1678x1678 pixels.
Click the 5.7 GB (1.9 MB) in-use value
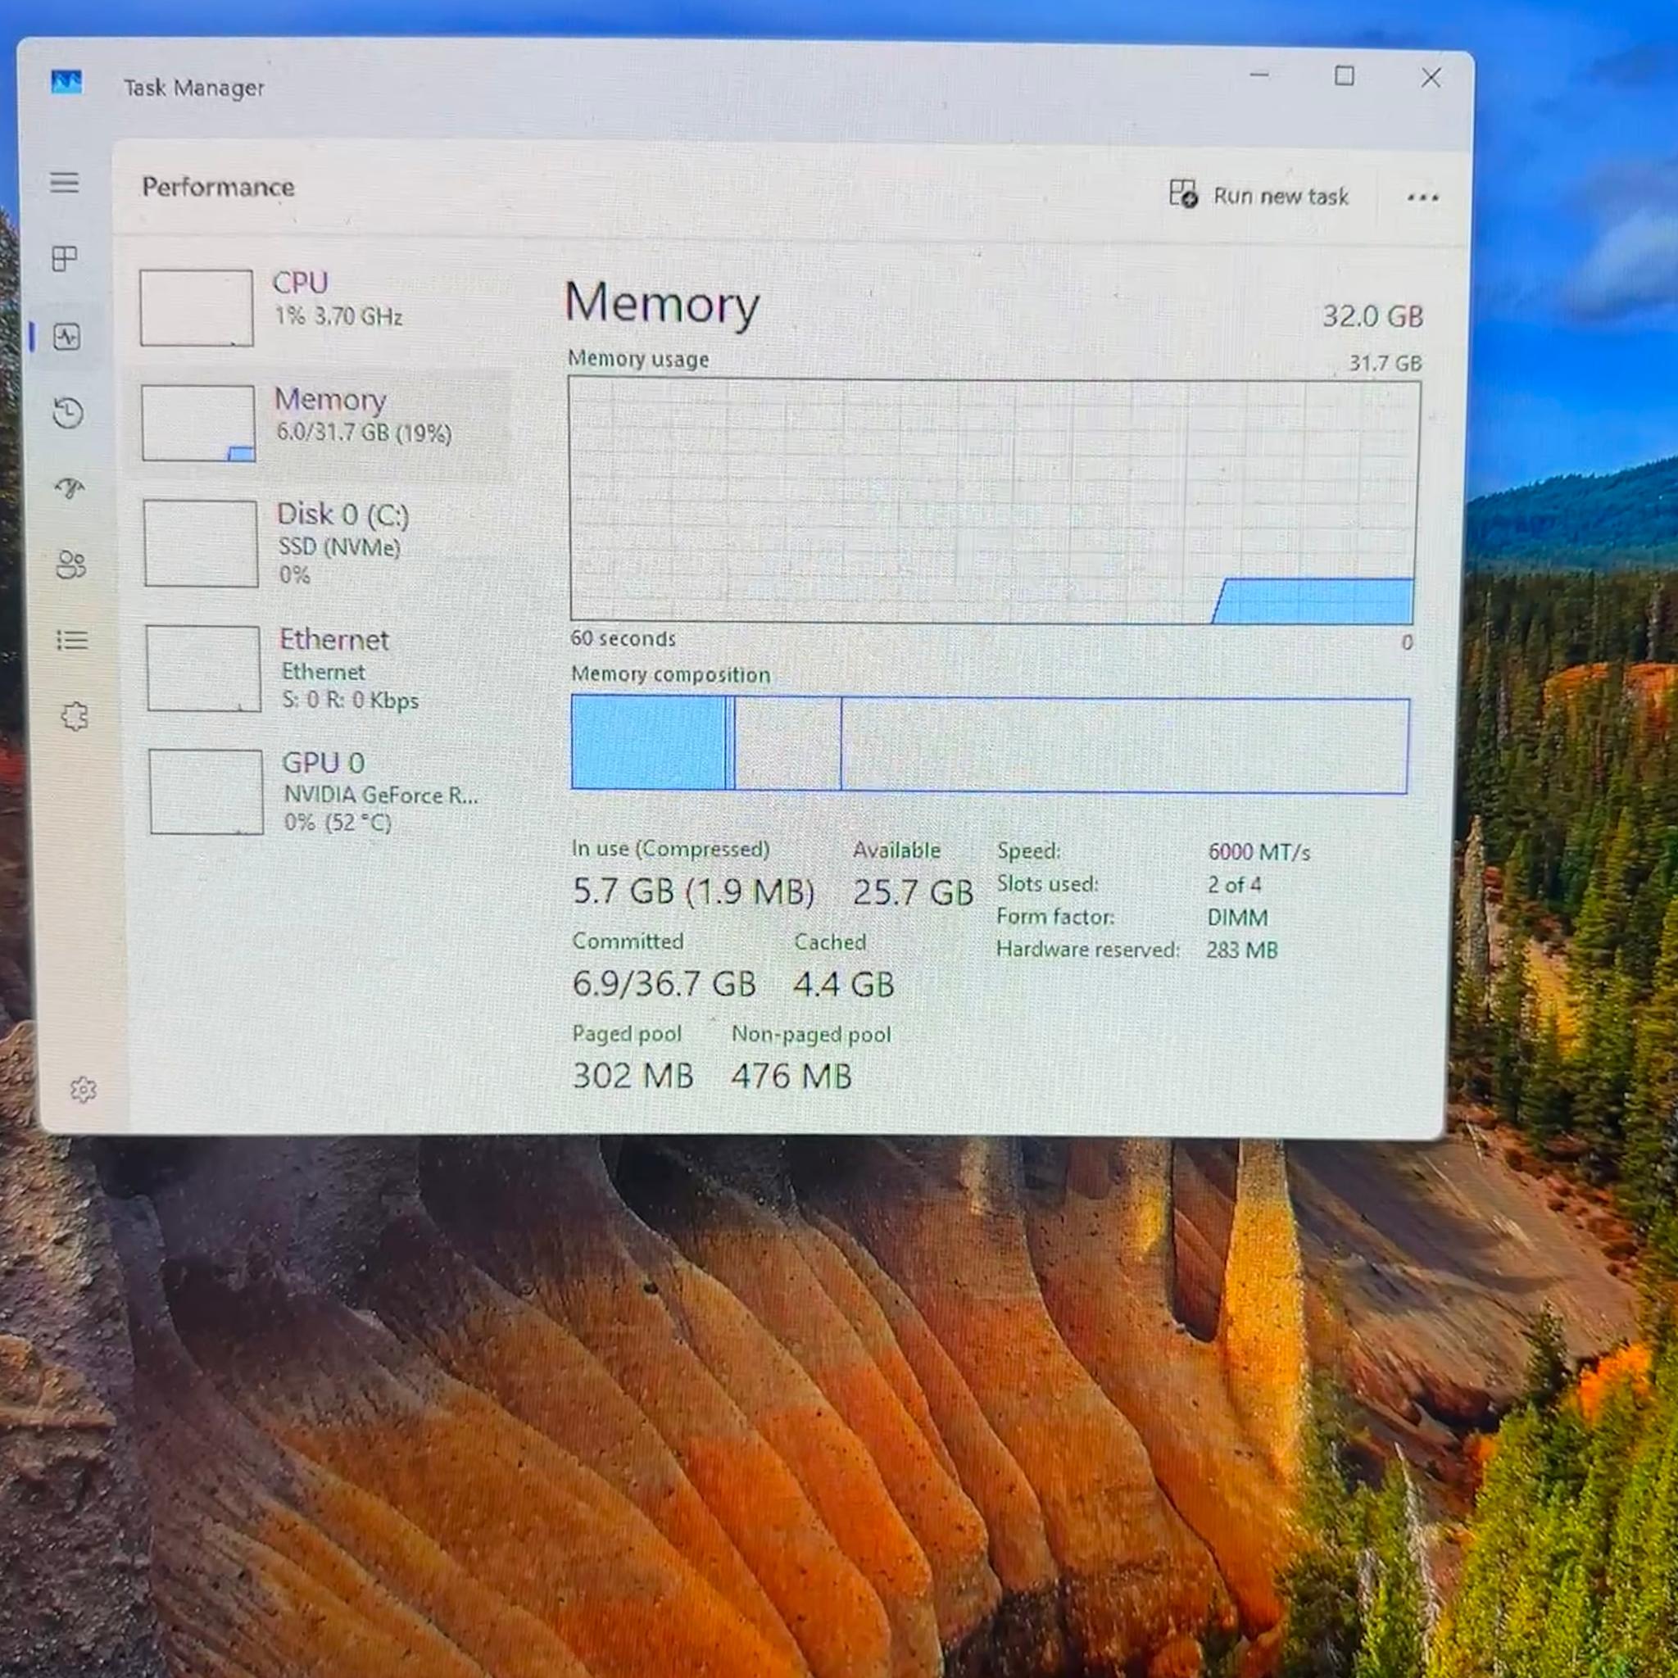tap(693, 892)
